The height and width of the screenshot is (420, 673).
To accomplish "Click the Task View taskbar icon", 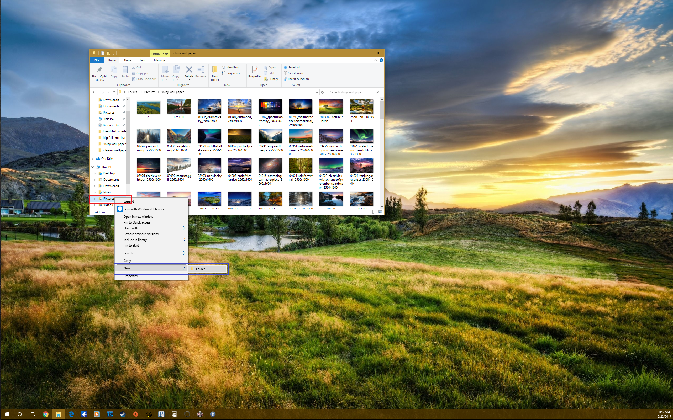I will 32,414.
